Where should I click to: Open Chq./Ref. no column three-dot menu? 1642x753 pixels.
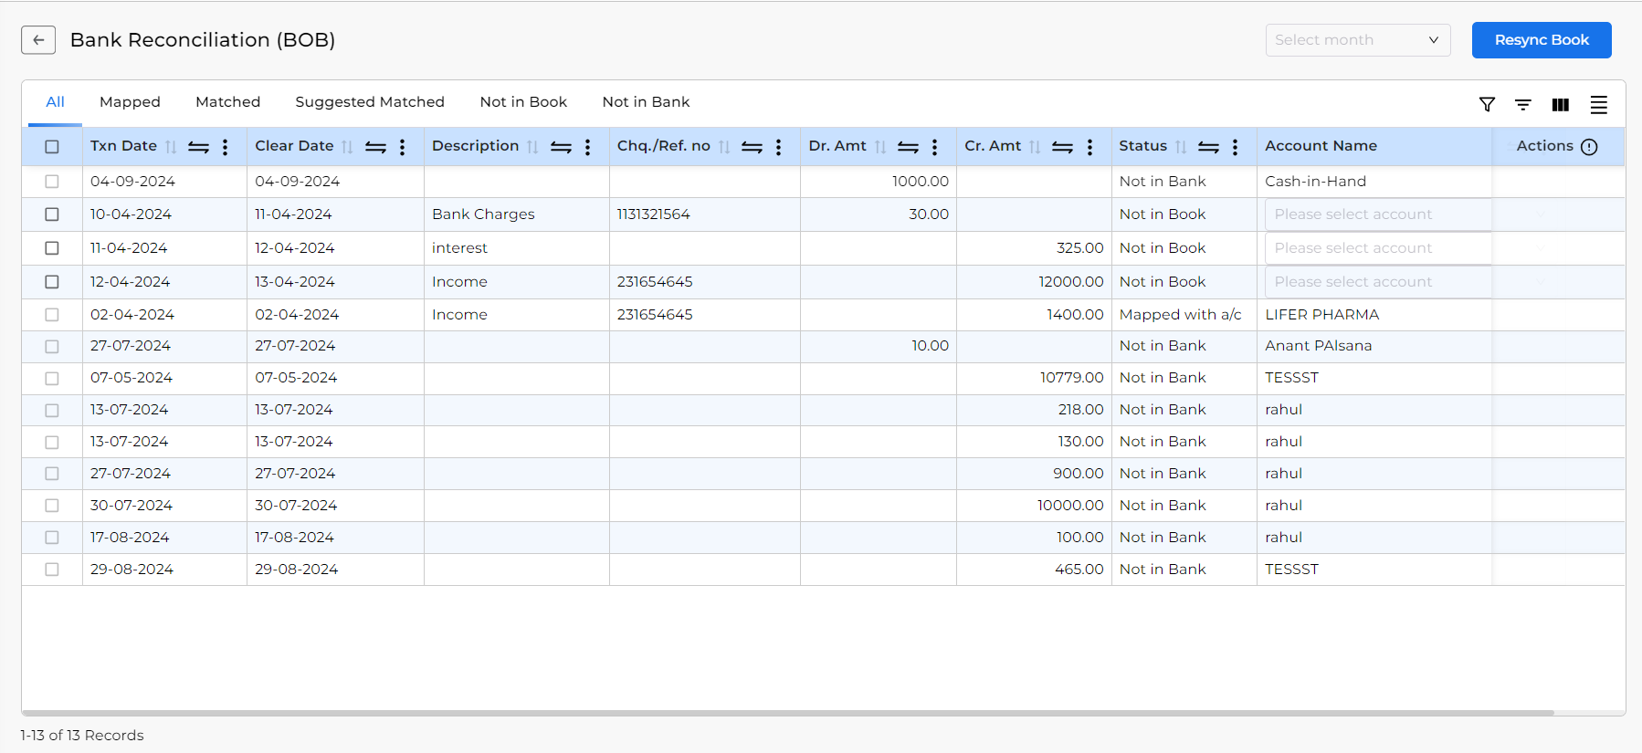click(x=778, y=147)
